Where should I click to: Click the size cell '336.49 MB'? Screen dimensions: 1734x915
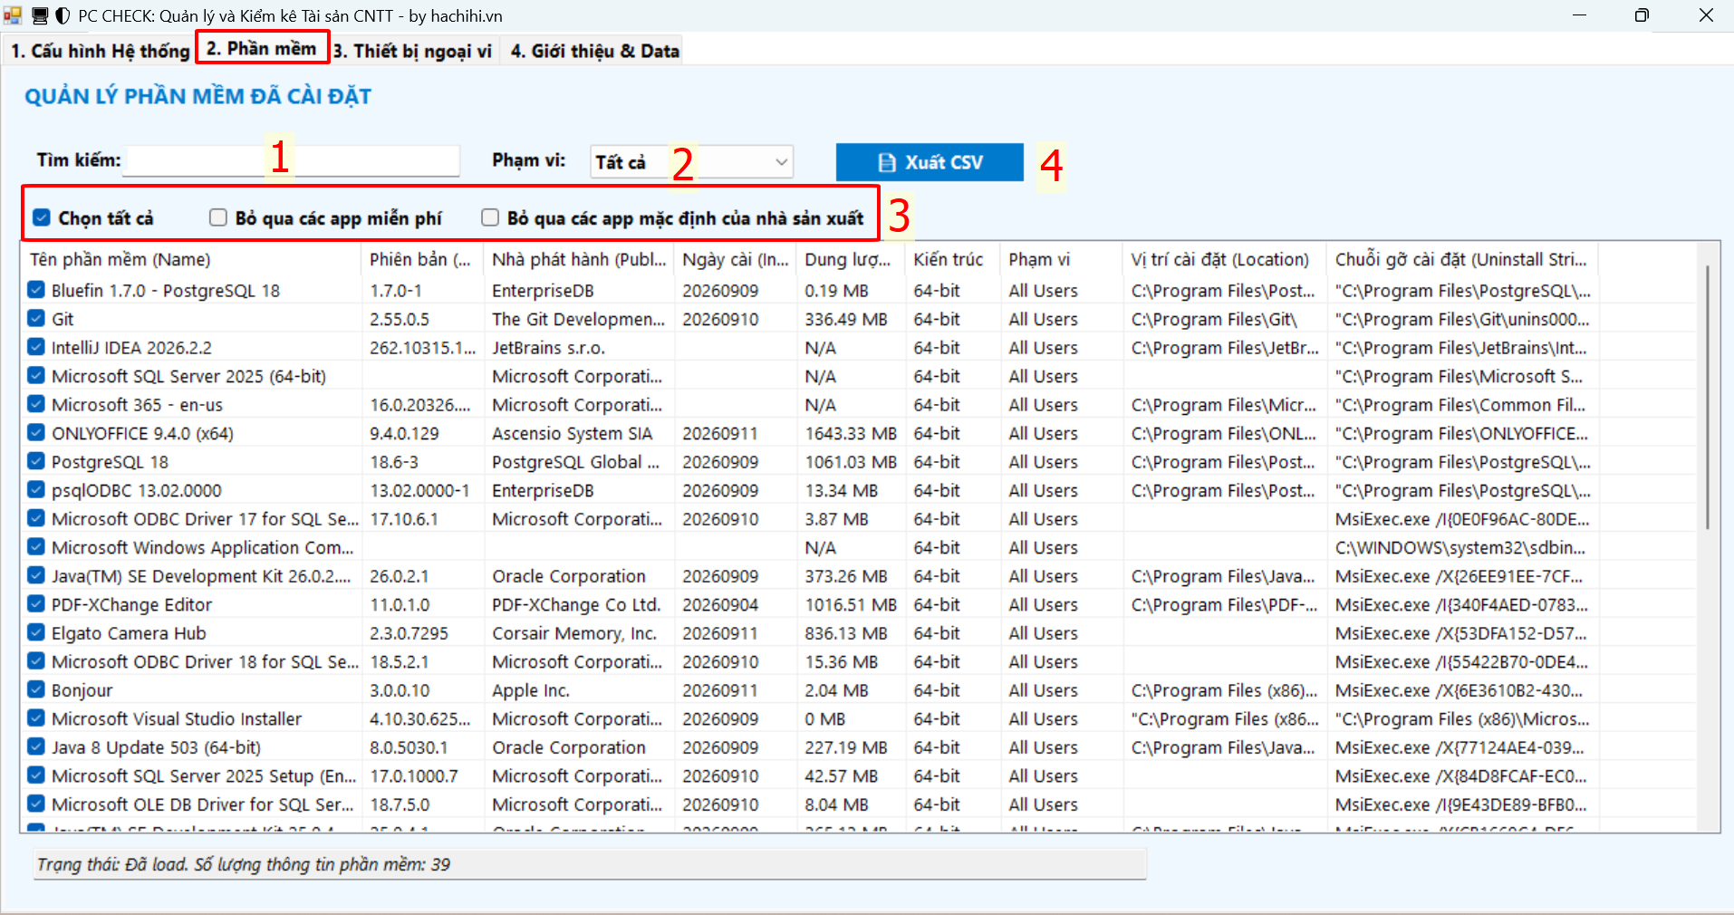pos(846,319)
